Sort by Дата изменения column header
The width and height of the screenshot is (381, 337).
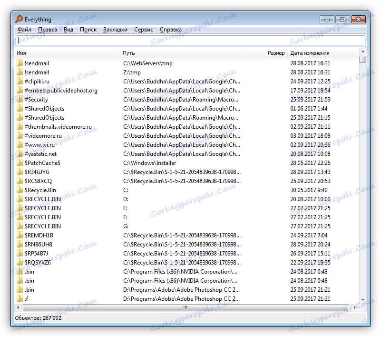coord(323,53)
